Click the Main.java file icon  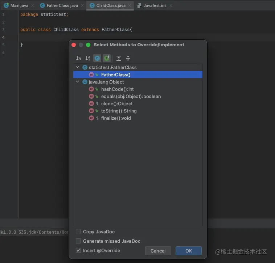[6, 5]
